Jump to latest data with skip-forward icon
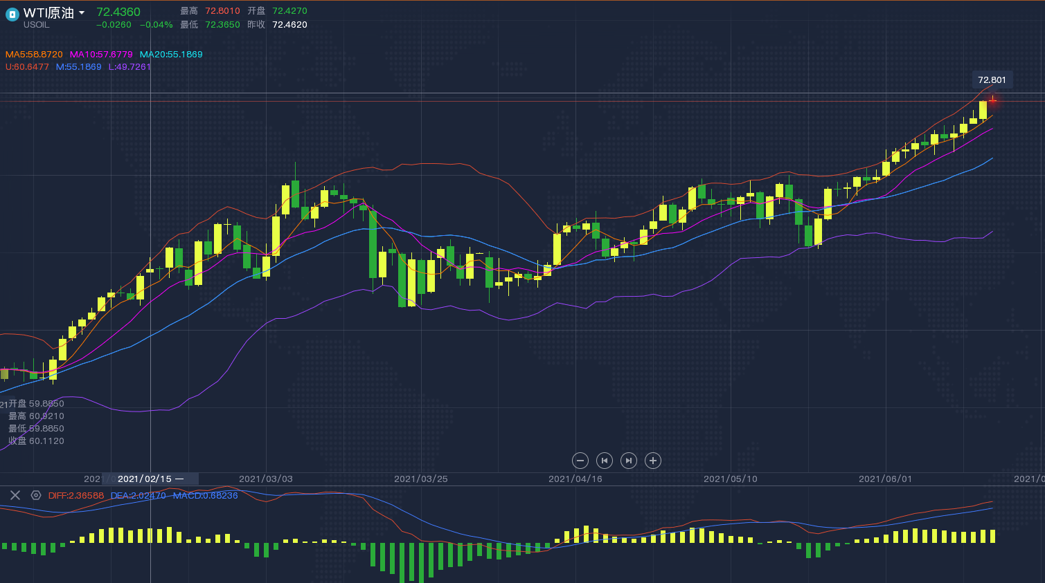 coord(629,461)
